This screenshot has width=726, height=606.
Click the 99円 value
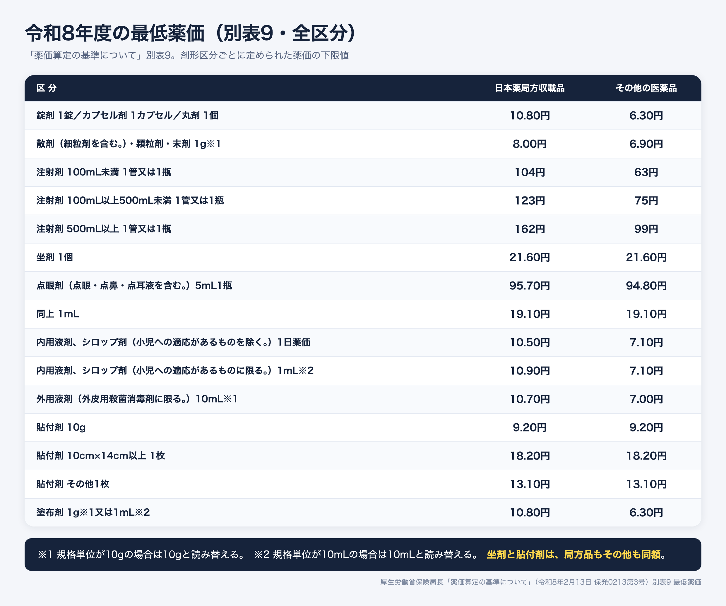tap(646, 229)
